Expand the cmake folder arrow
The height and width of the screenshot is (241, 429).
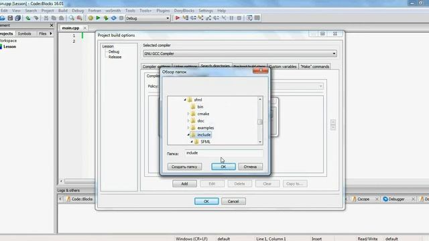[x=188, y=114]
